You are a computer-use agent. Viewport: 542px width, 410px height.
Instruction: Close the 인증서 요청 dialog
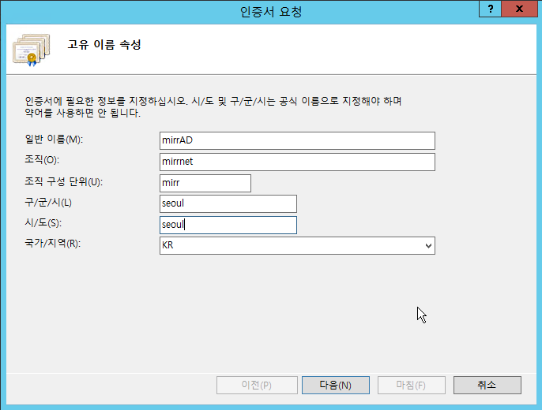(519, 9)
